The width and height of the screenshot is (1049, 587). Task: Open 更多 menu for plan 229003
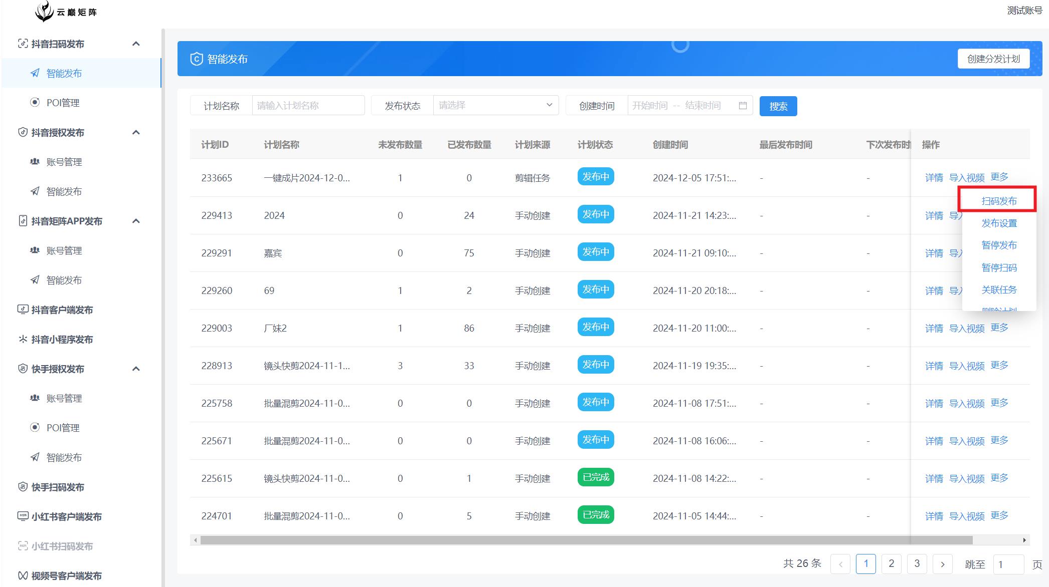click(x=999, y=328)
